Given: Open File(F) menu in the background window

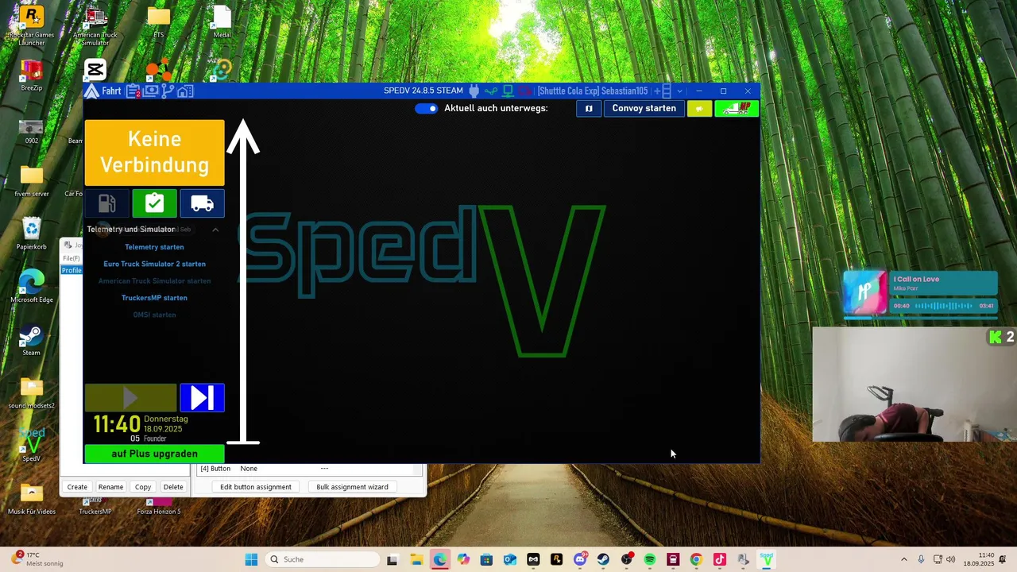Looking at the screenshot, I should click(72, 258).
